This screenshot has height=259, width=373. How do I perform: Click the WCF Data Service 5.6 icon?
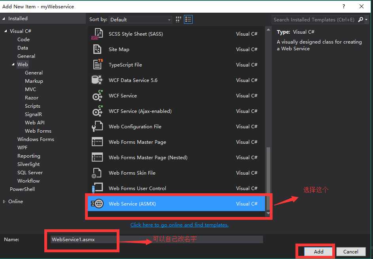pyautogui.click(x=97, y=80)
